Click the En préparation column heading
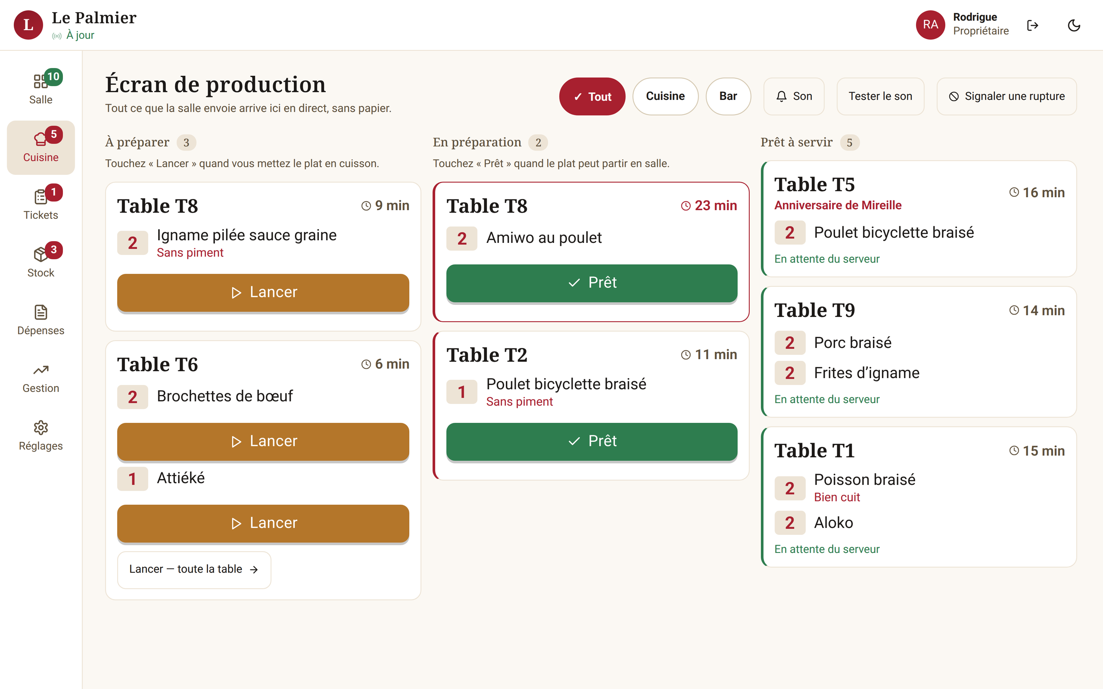Viewport: 1103px width, 689px height. 477,142
